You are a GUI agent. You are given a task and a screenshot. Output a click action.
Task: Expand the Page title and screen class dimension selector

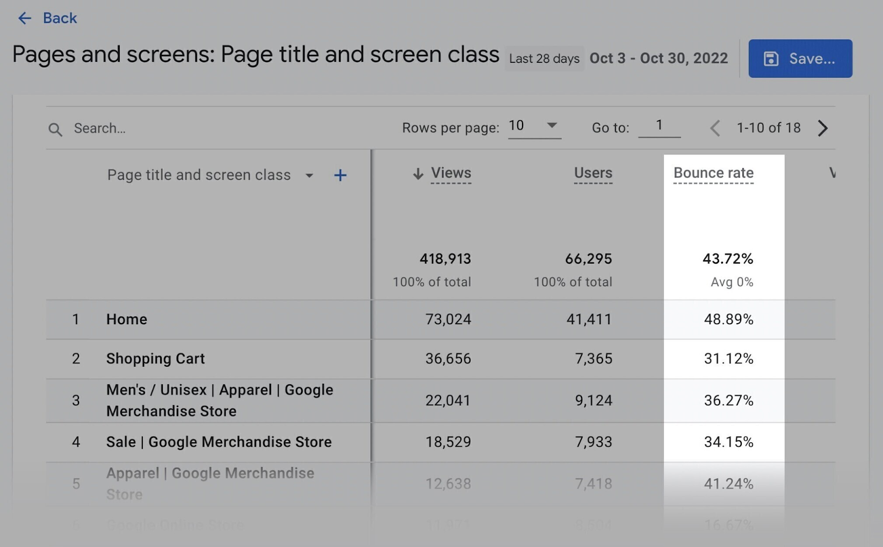point(310,175)
